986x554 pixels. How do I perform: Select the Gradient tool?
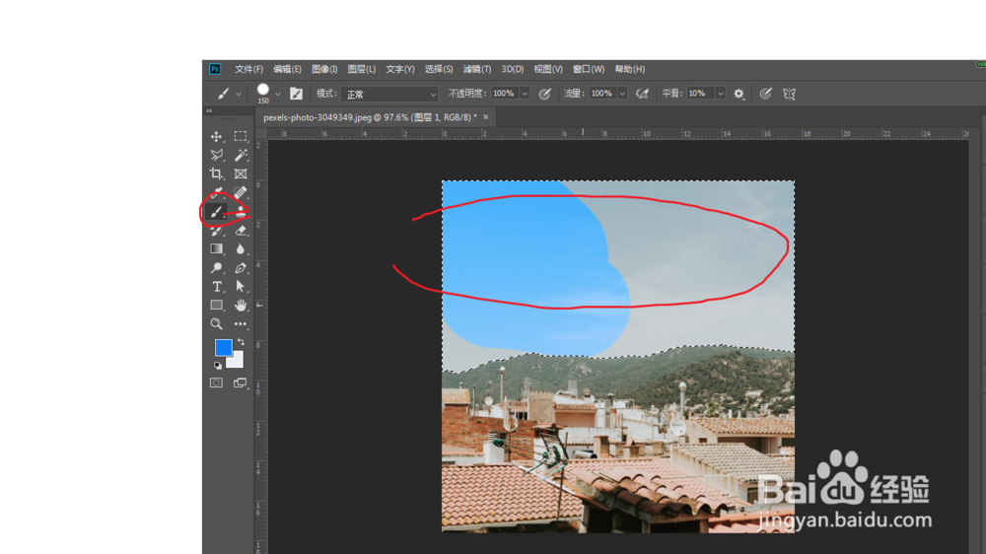(216, 249)
